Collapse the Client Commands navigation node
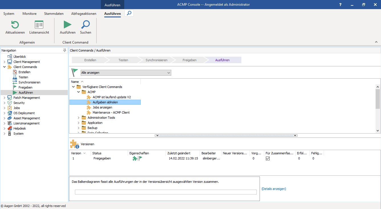 4,67
